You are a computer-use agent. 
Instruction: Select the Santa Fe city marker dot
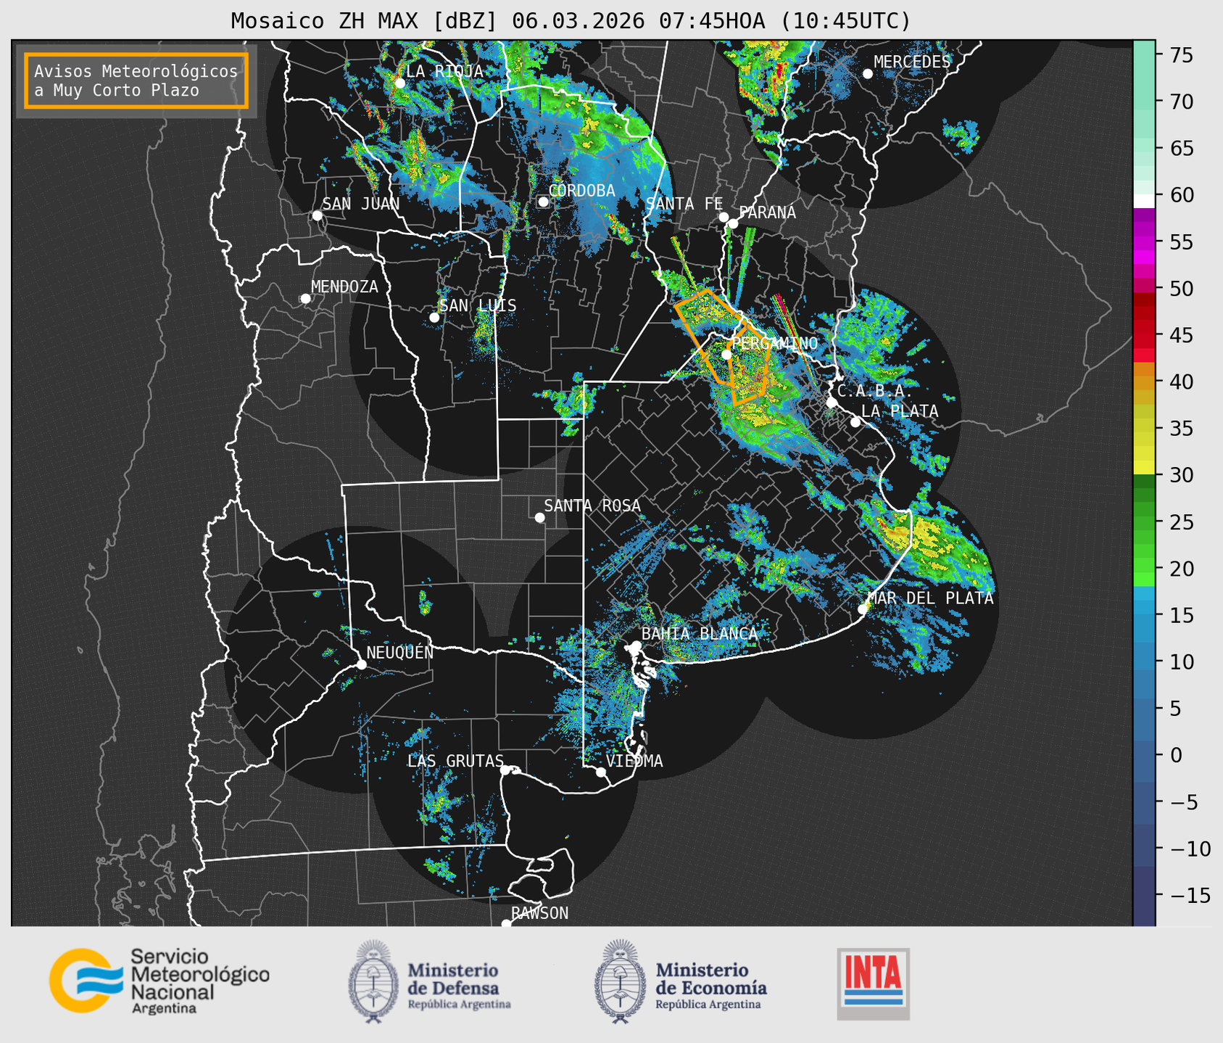pos(724,217)
